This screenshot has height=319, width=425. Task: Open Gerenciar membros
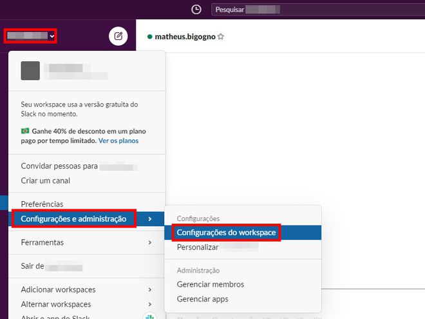[x=243, y=284]
